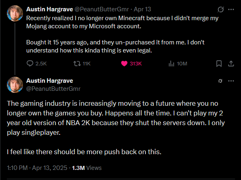Click the repost icon with 11K
The width and height of the screenshot is (241, 180).
[x=77, y=63]
